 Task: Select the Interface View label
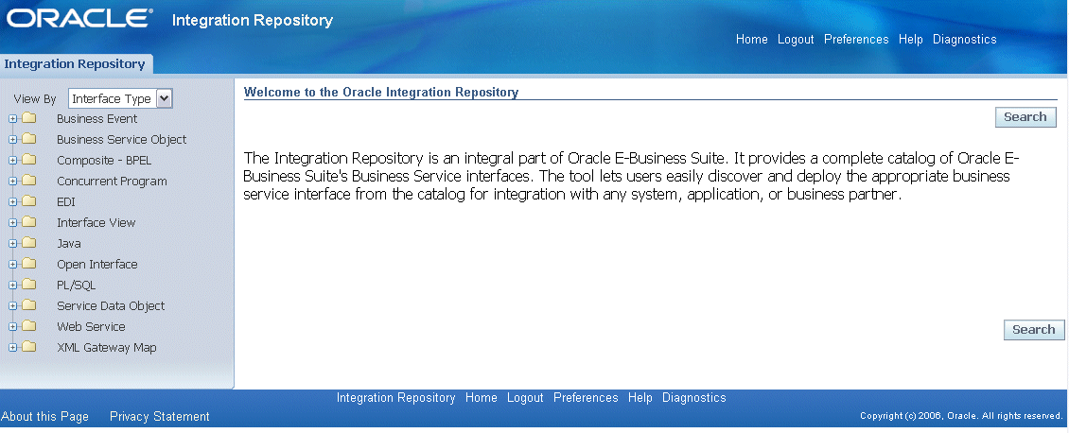[x=96, y=222]
